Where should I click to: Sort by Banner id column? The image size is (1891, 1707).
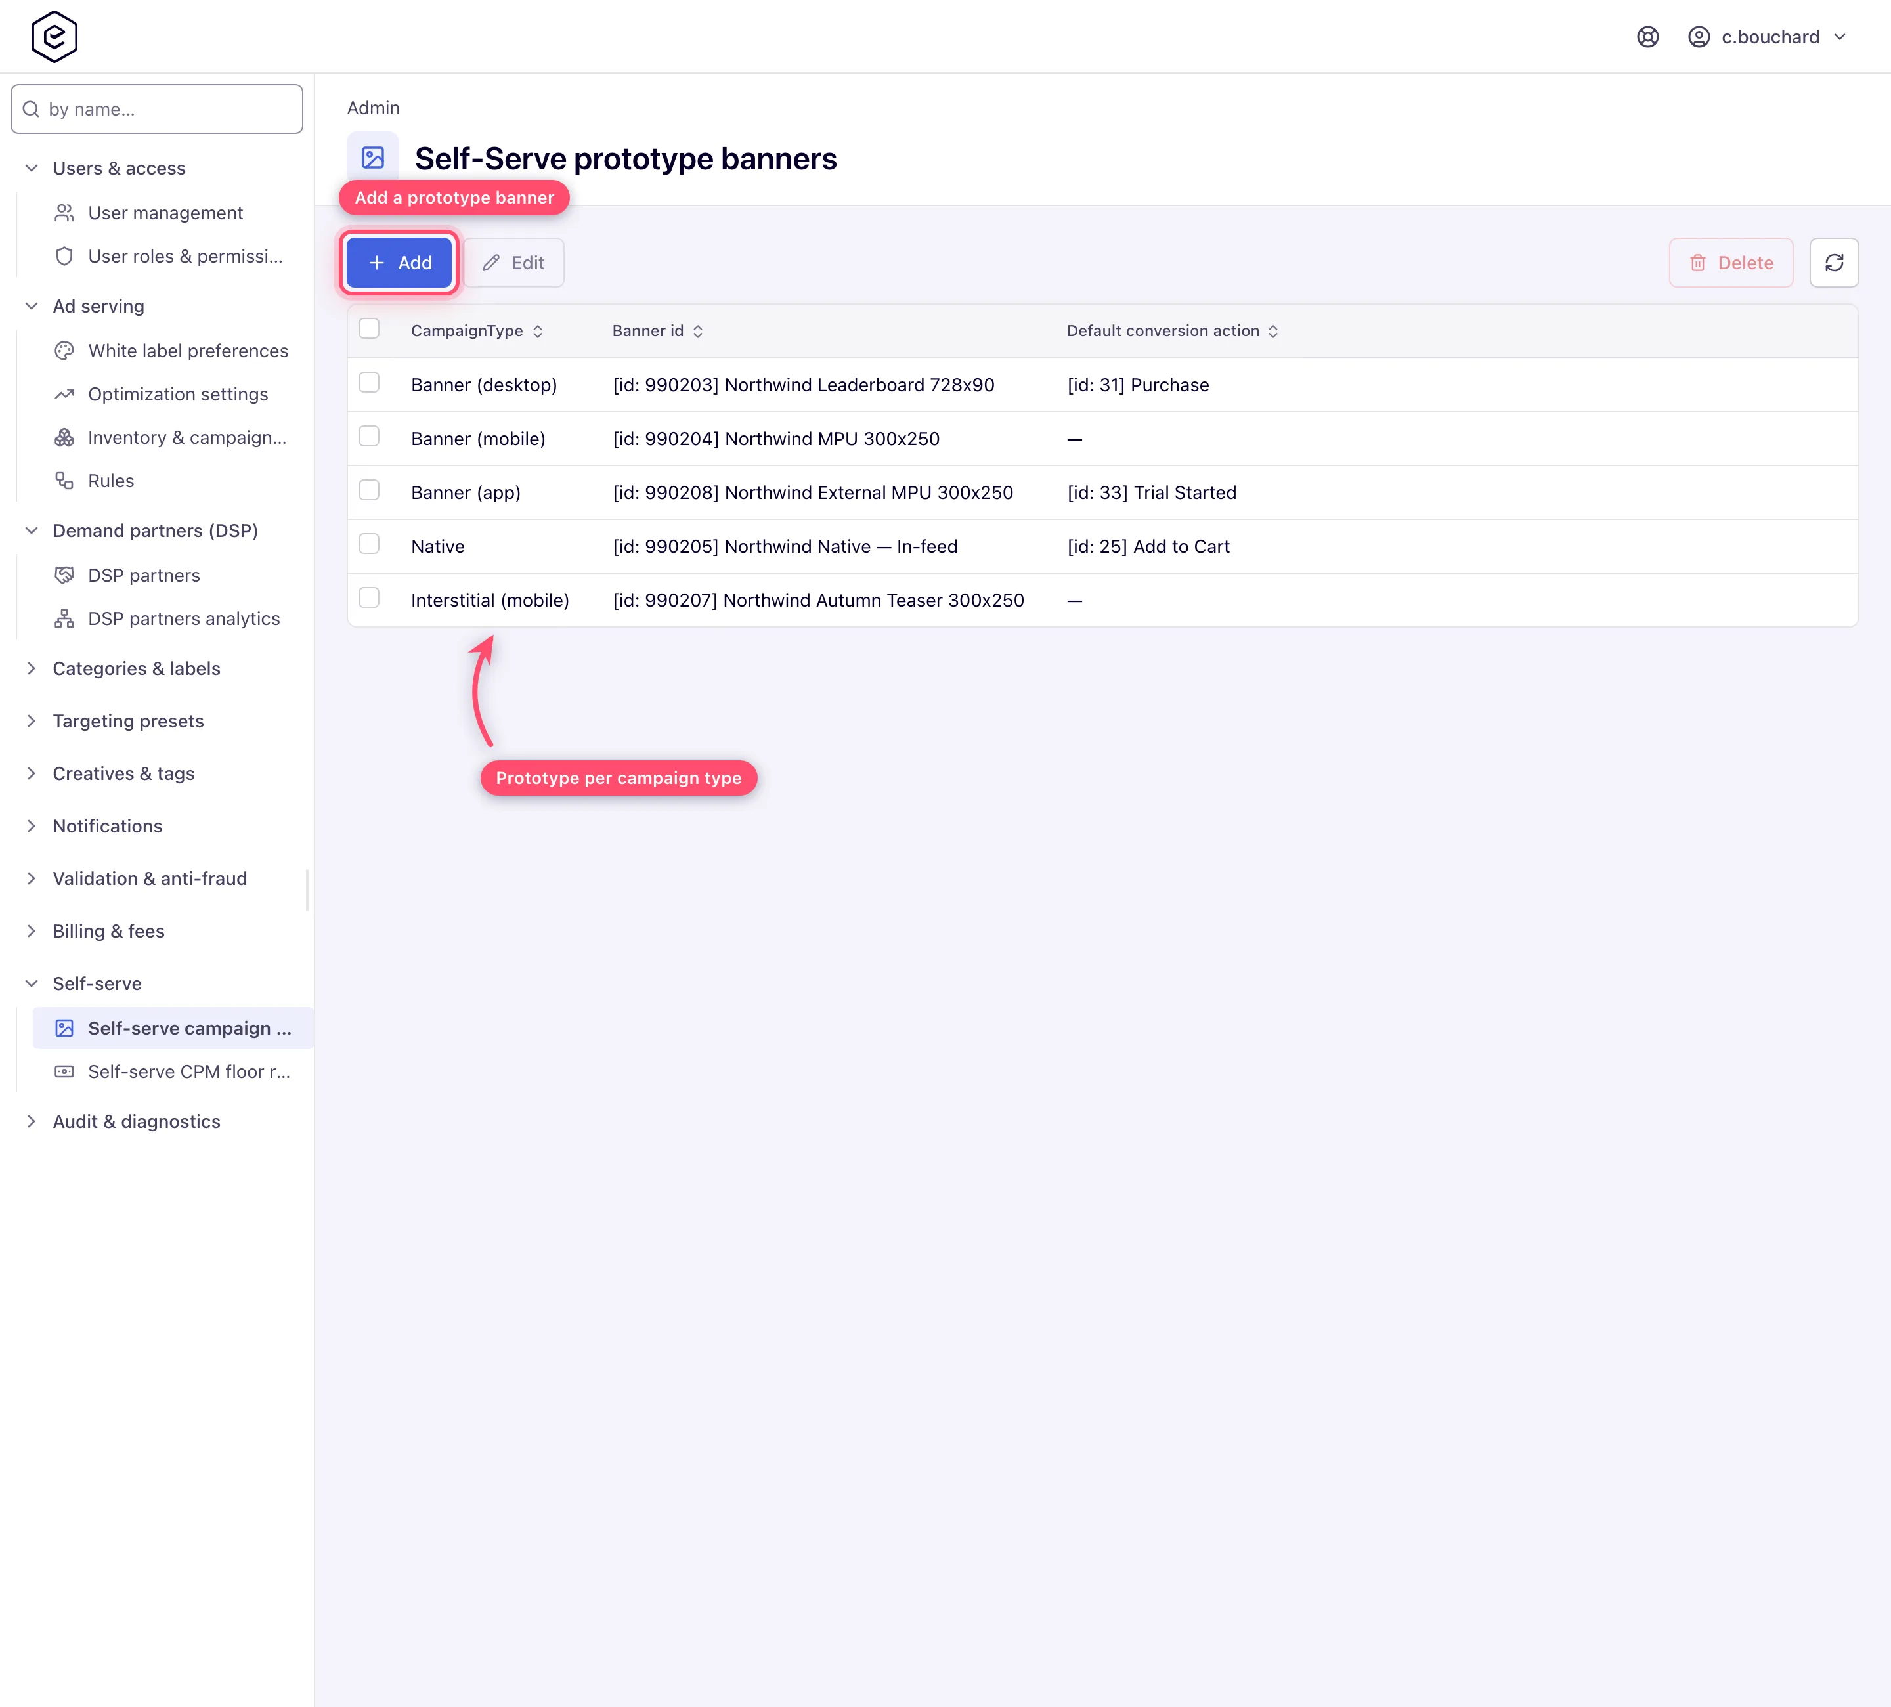click(x=657, y=331)
